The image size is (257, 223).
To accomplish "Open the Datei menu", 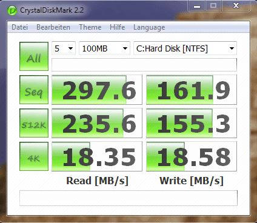I will click(19, 27).
